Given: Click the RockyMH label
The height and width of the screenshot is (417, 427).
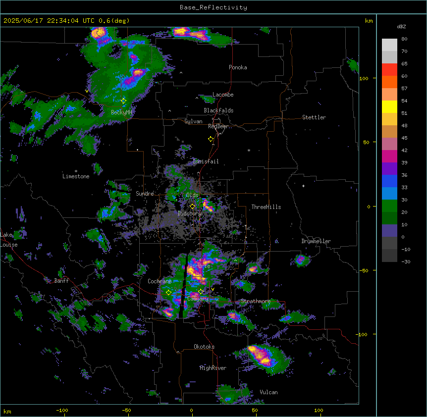Looking at the screenshot, I should tap(121, 112).
